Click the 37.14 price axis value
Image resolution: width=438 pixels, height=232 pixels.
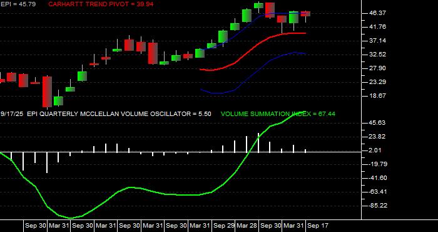[377, 41]
